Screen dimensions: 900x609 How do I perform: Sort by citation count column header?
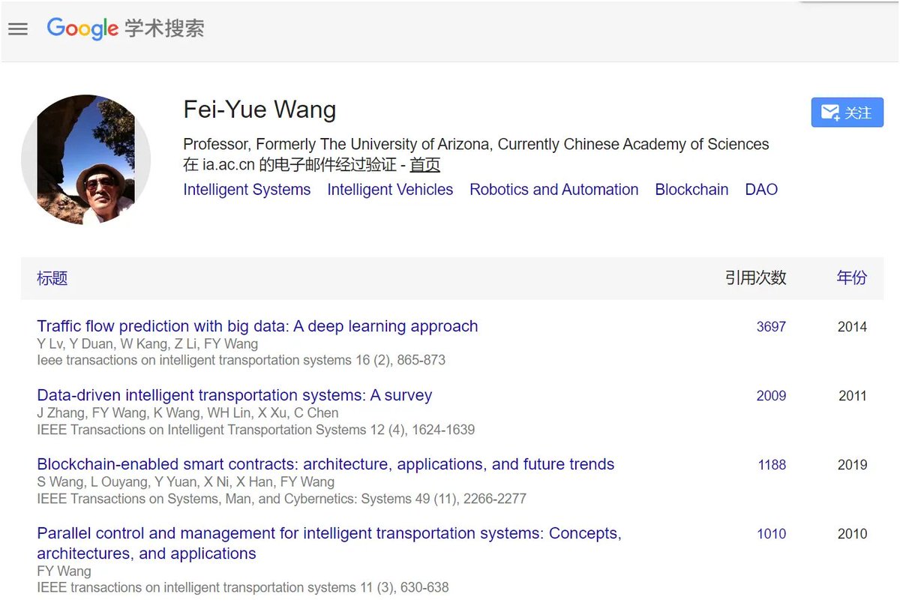click(755, 277)
